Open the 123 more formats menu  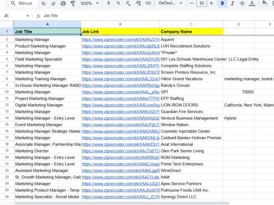[148, 3]
